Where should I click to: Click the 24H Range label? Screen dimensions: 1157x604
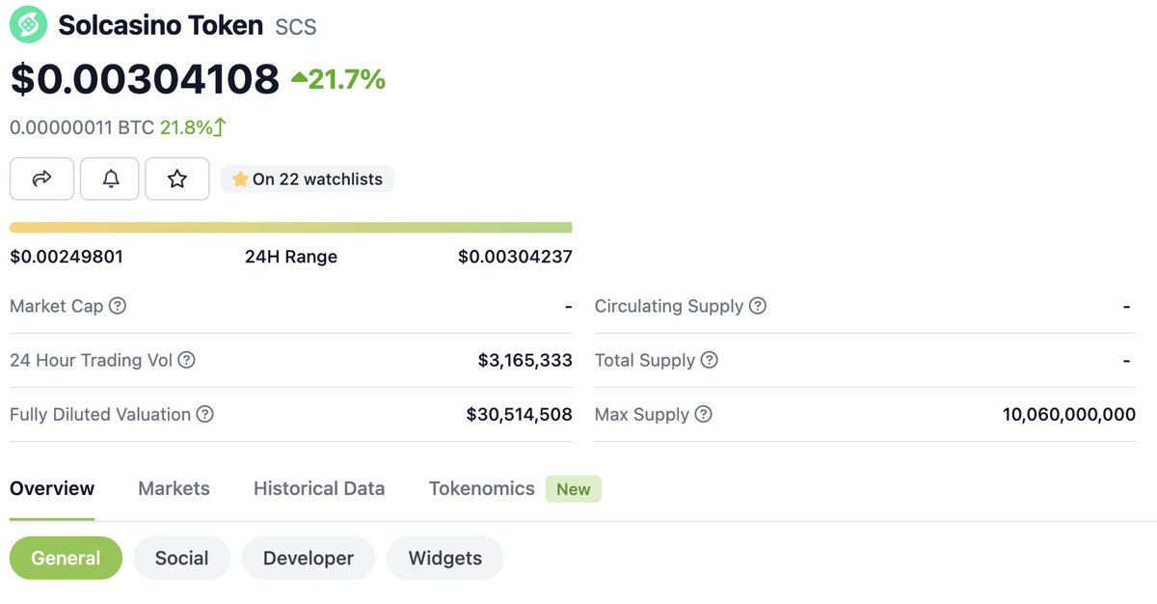[x=291, y=257]
